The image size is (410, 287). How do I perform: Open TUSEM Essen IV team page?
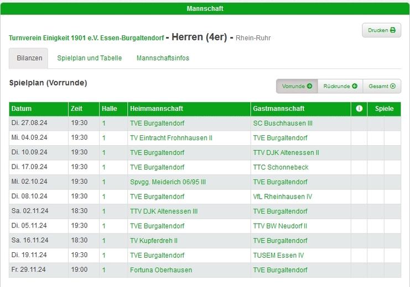click(x=278, y=255)
